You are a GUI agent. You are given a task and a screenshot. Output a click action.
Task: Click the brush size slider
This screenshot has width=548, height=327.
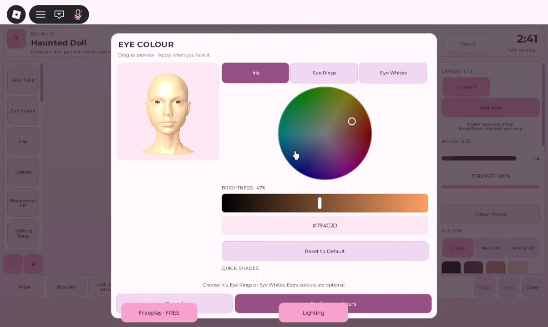point(479,159)
